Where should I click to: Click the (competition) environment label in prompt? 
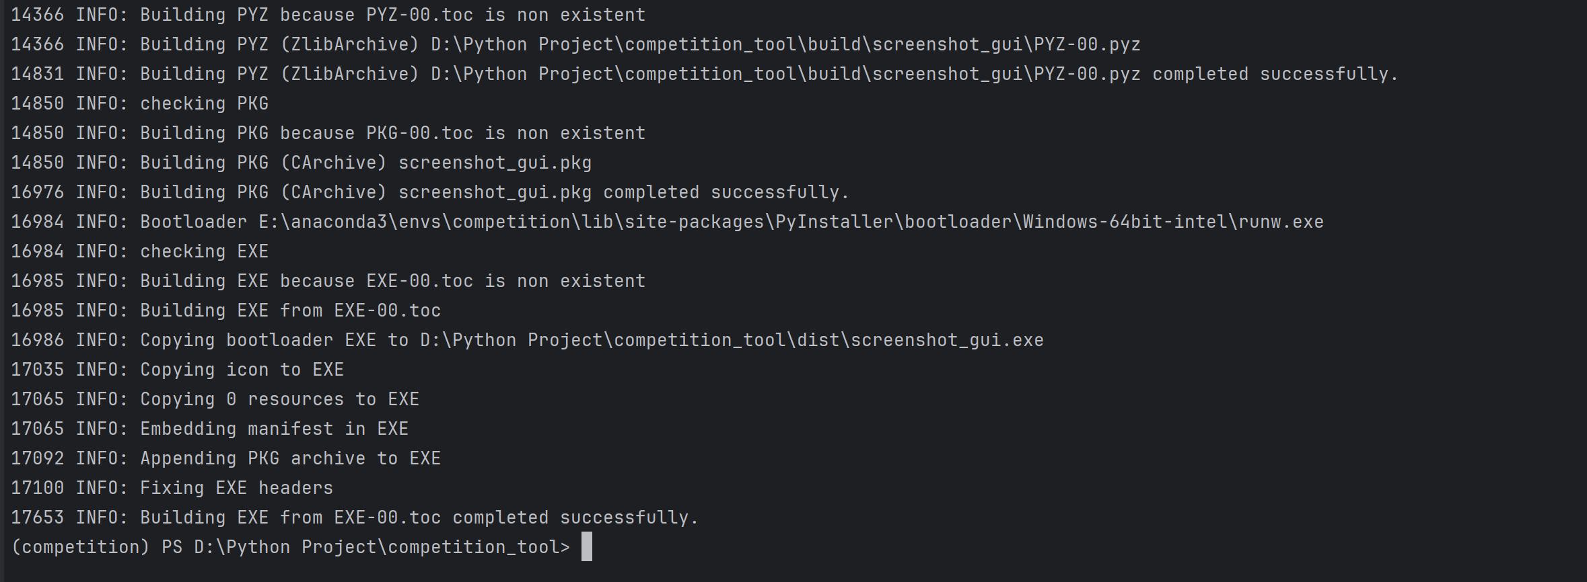point(80,547)
